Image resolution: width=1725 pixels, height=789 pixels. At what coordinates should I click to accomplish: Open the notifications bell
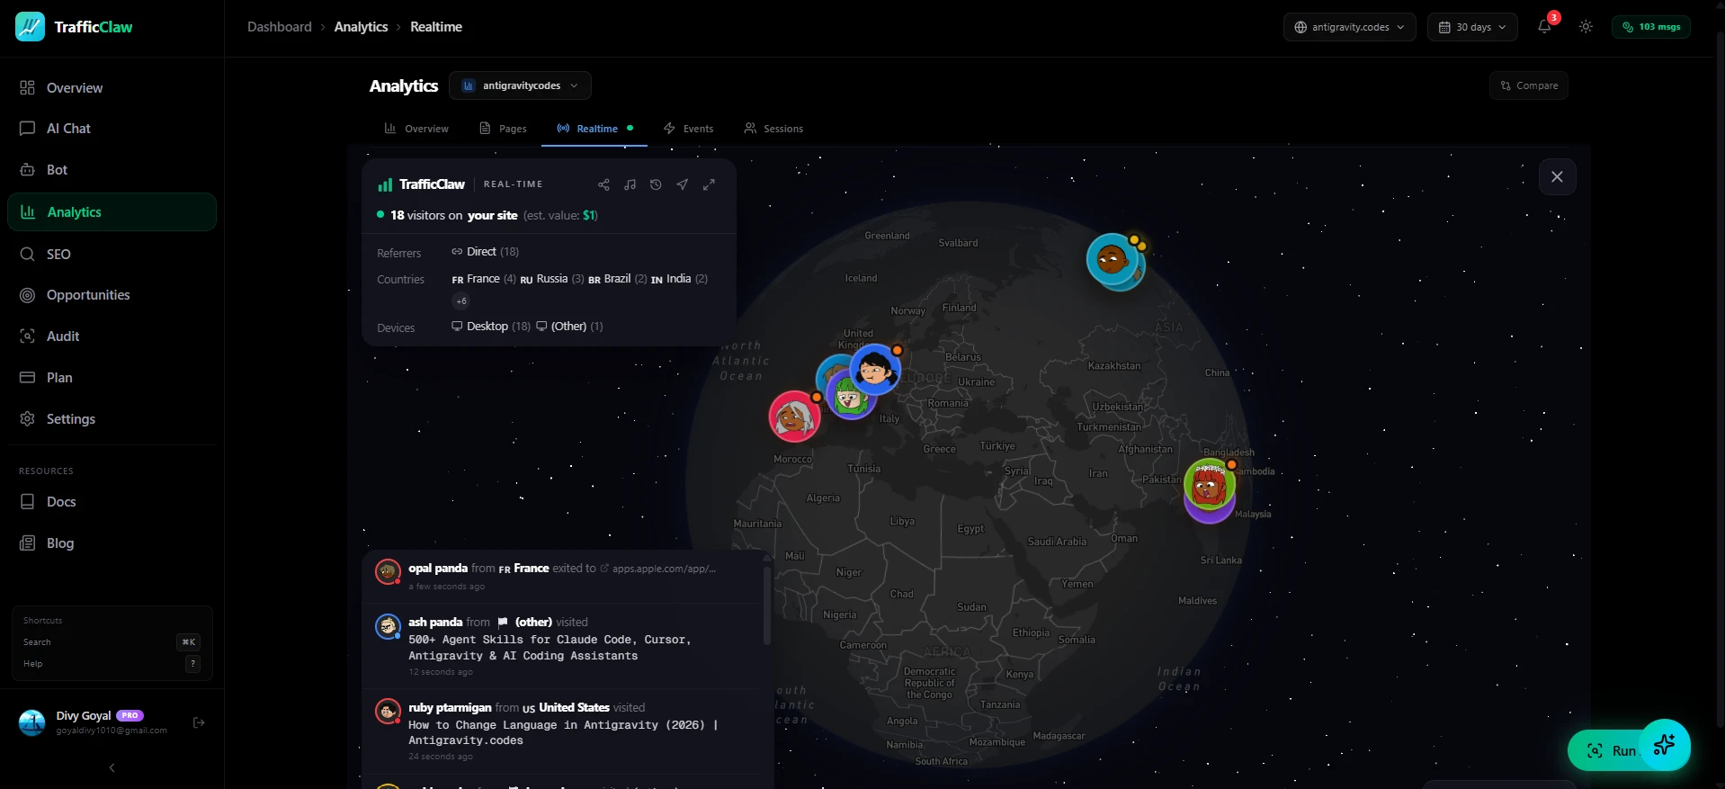1544,27
